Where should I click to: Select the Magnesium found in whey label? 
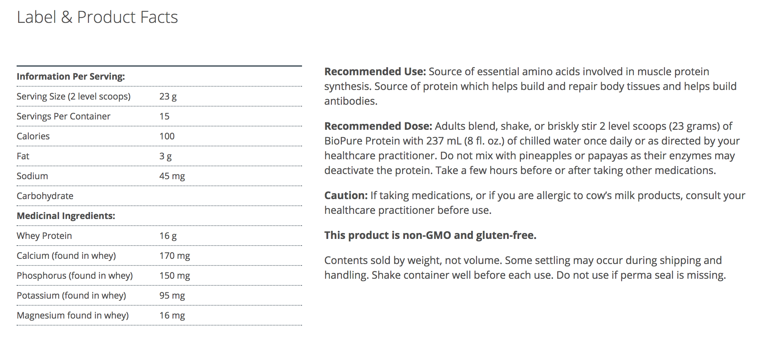[73, 316]
